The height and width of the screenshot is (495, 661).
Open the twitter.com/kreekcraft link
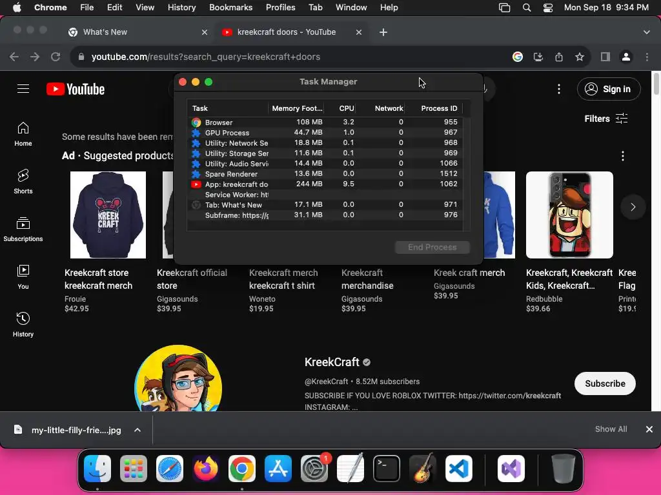click(510, 396)
